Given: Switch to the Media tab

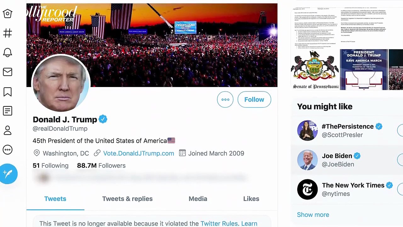Looking at the screenshot, I should point(198,199).
